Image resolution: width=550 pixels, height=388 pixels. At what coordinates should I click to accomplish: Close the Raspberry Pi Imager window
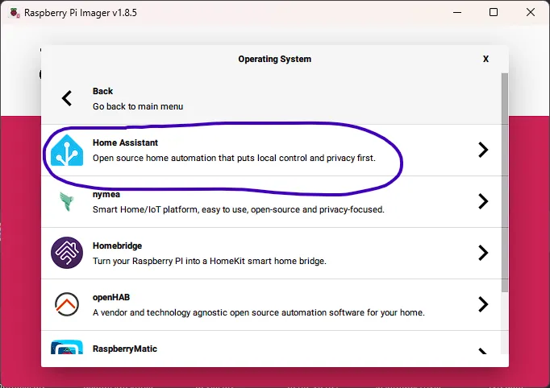tap(531, 12)
